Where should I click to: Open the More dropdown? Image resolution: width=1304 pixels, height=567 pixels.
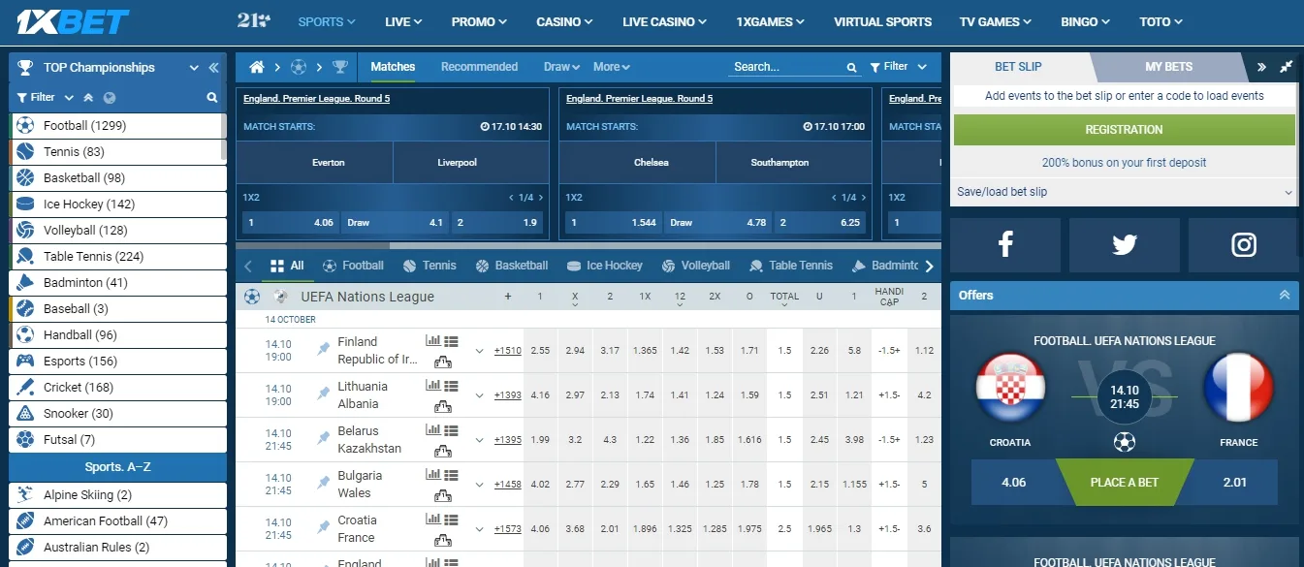(x=612, y=67)
